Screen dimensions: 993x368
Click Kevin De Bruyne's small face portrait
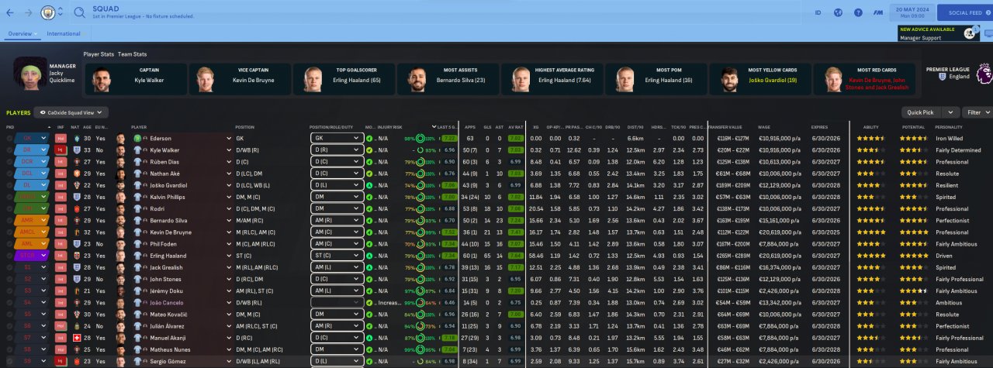click(x=120, y=232)
